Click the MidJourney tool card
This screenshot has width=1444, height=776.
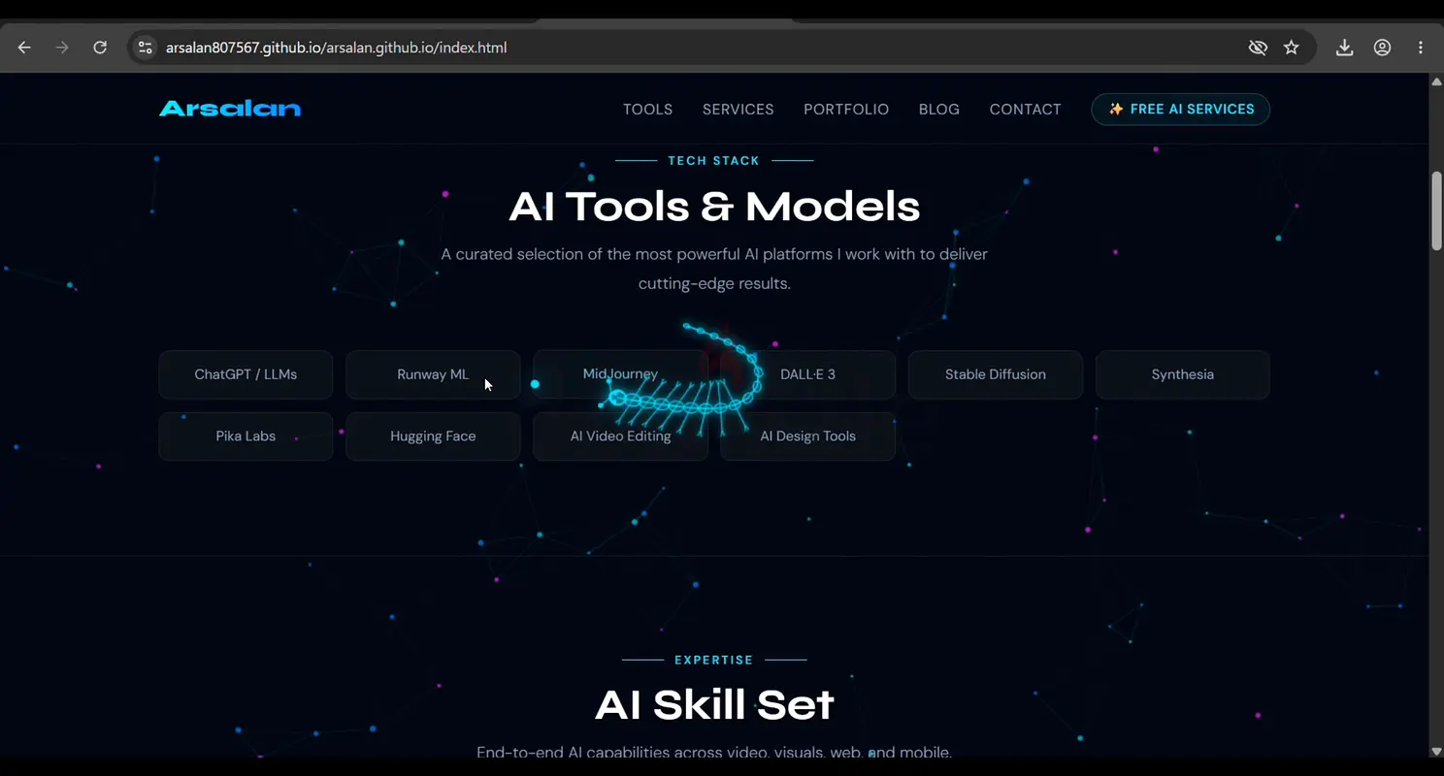(620, 374)
